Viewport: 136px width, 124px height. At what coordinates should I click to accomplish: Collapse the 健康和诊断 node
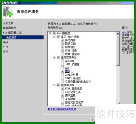coord(54,85)
